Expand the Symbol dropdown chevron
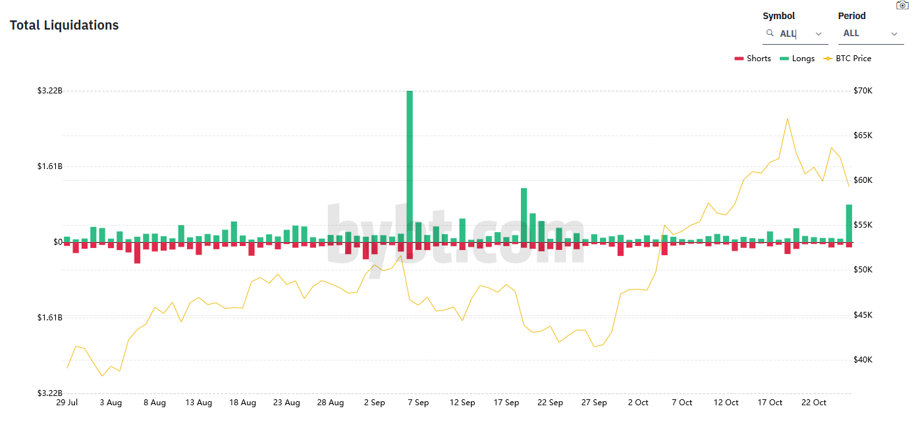 pyautogui.click(x=819, y=34)
